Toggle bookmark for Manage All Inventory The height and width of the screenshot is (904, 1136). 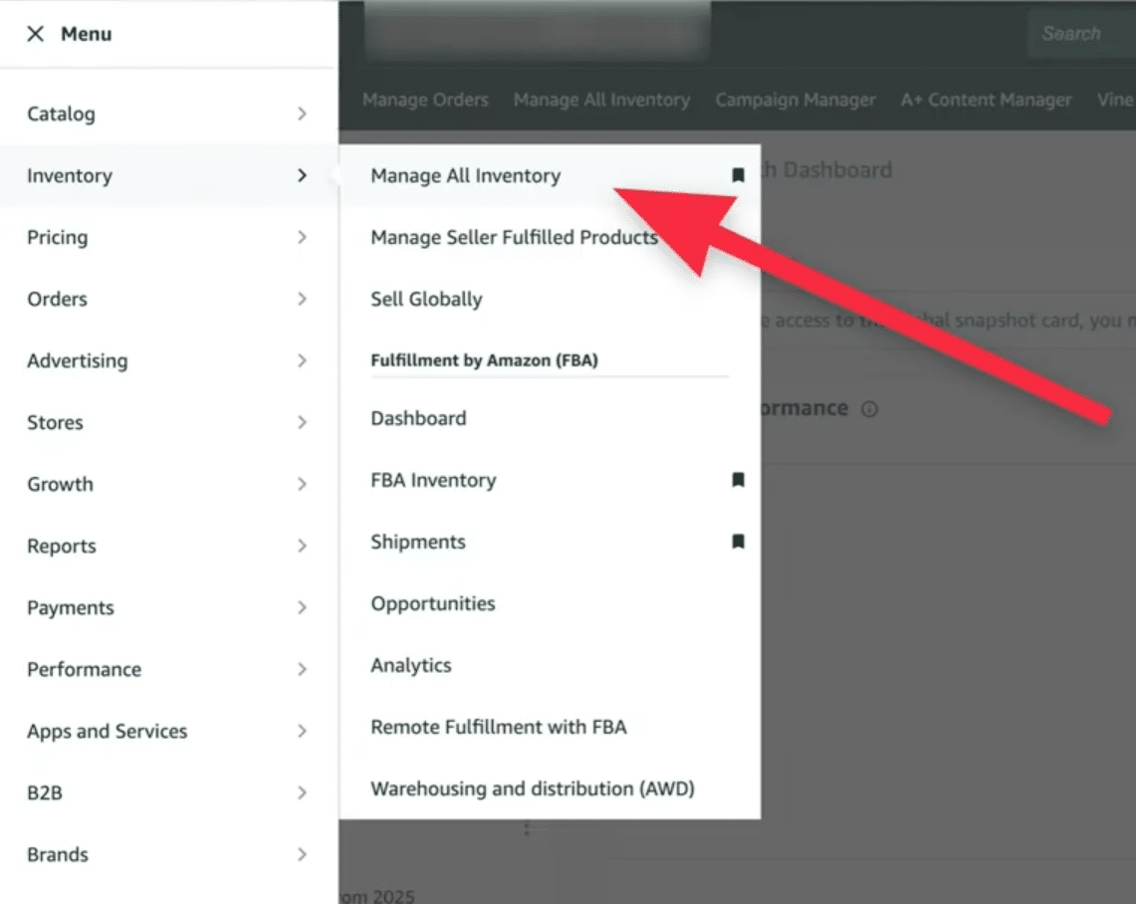pos(738,175)
